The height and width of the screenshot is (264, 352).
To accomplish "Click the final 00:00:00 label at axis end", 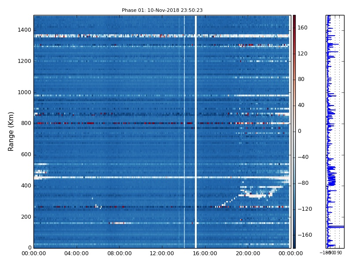I will pos(291,253).
